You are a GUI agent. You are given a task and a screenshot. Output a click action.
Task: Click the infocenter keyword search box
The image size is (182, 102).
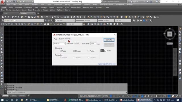coord(114,2)
